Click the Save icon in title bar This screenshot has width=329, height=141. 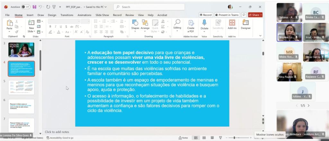coord(34,7)
